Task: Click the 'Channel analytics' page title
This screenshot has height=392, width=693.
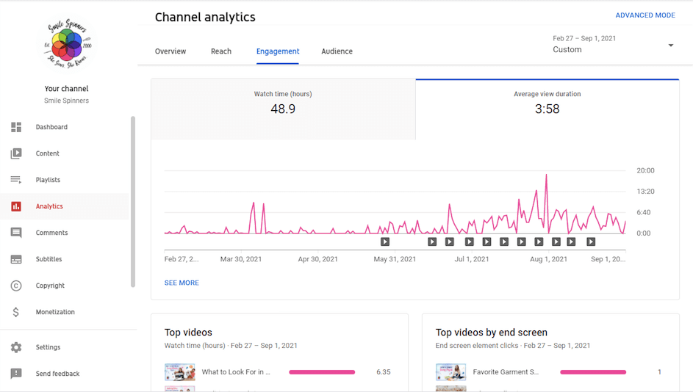Action: 205,17
